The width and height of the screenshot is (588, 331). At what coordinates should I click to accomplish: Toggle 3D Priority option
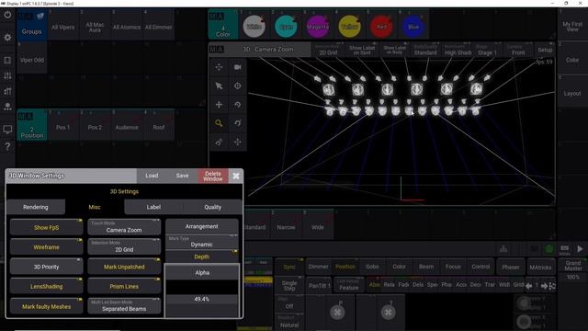tap(47, 267)
